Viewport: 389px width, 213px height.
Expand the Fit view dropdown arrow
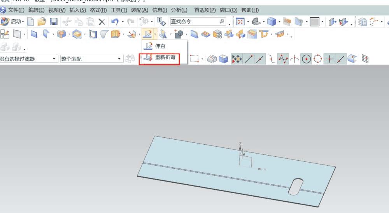(248, 22)
